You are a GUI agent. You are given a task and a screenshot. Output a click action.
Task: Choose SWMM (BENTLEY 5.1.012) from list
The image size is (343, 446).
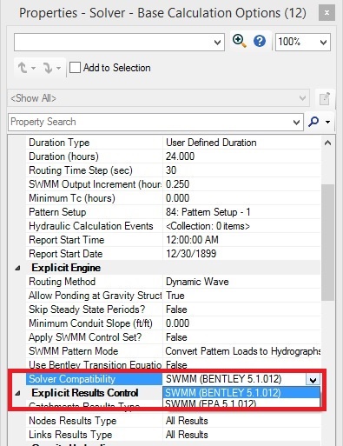pos(241,393)
